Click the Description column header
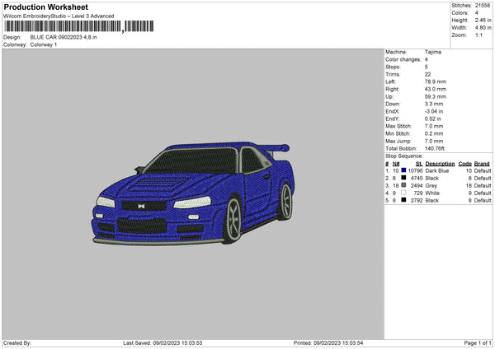495x349 pixels. click(x=440, y=163)
